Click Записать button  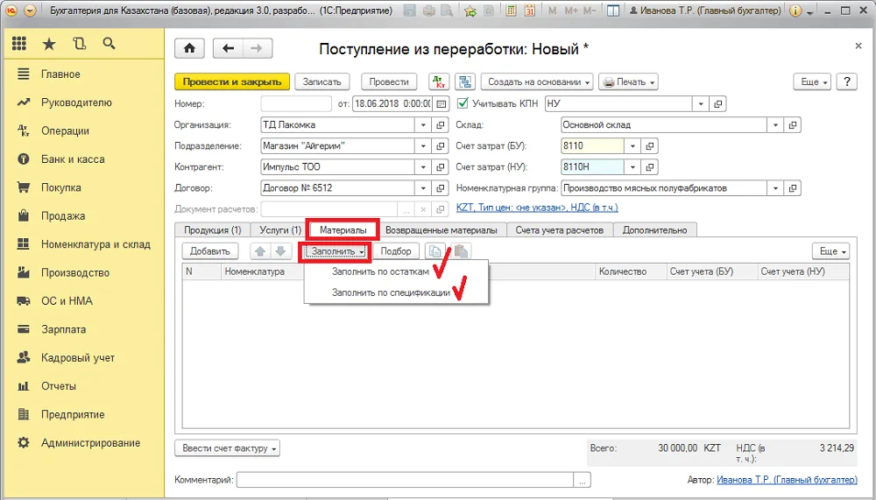click(x=321, y=81)
